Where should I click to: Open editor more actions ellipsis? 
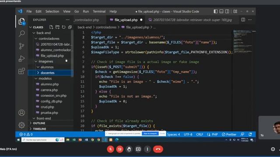(250, 20)
